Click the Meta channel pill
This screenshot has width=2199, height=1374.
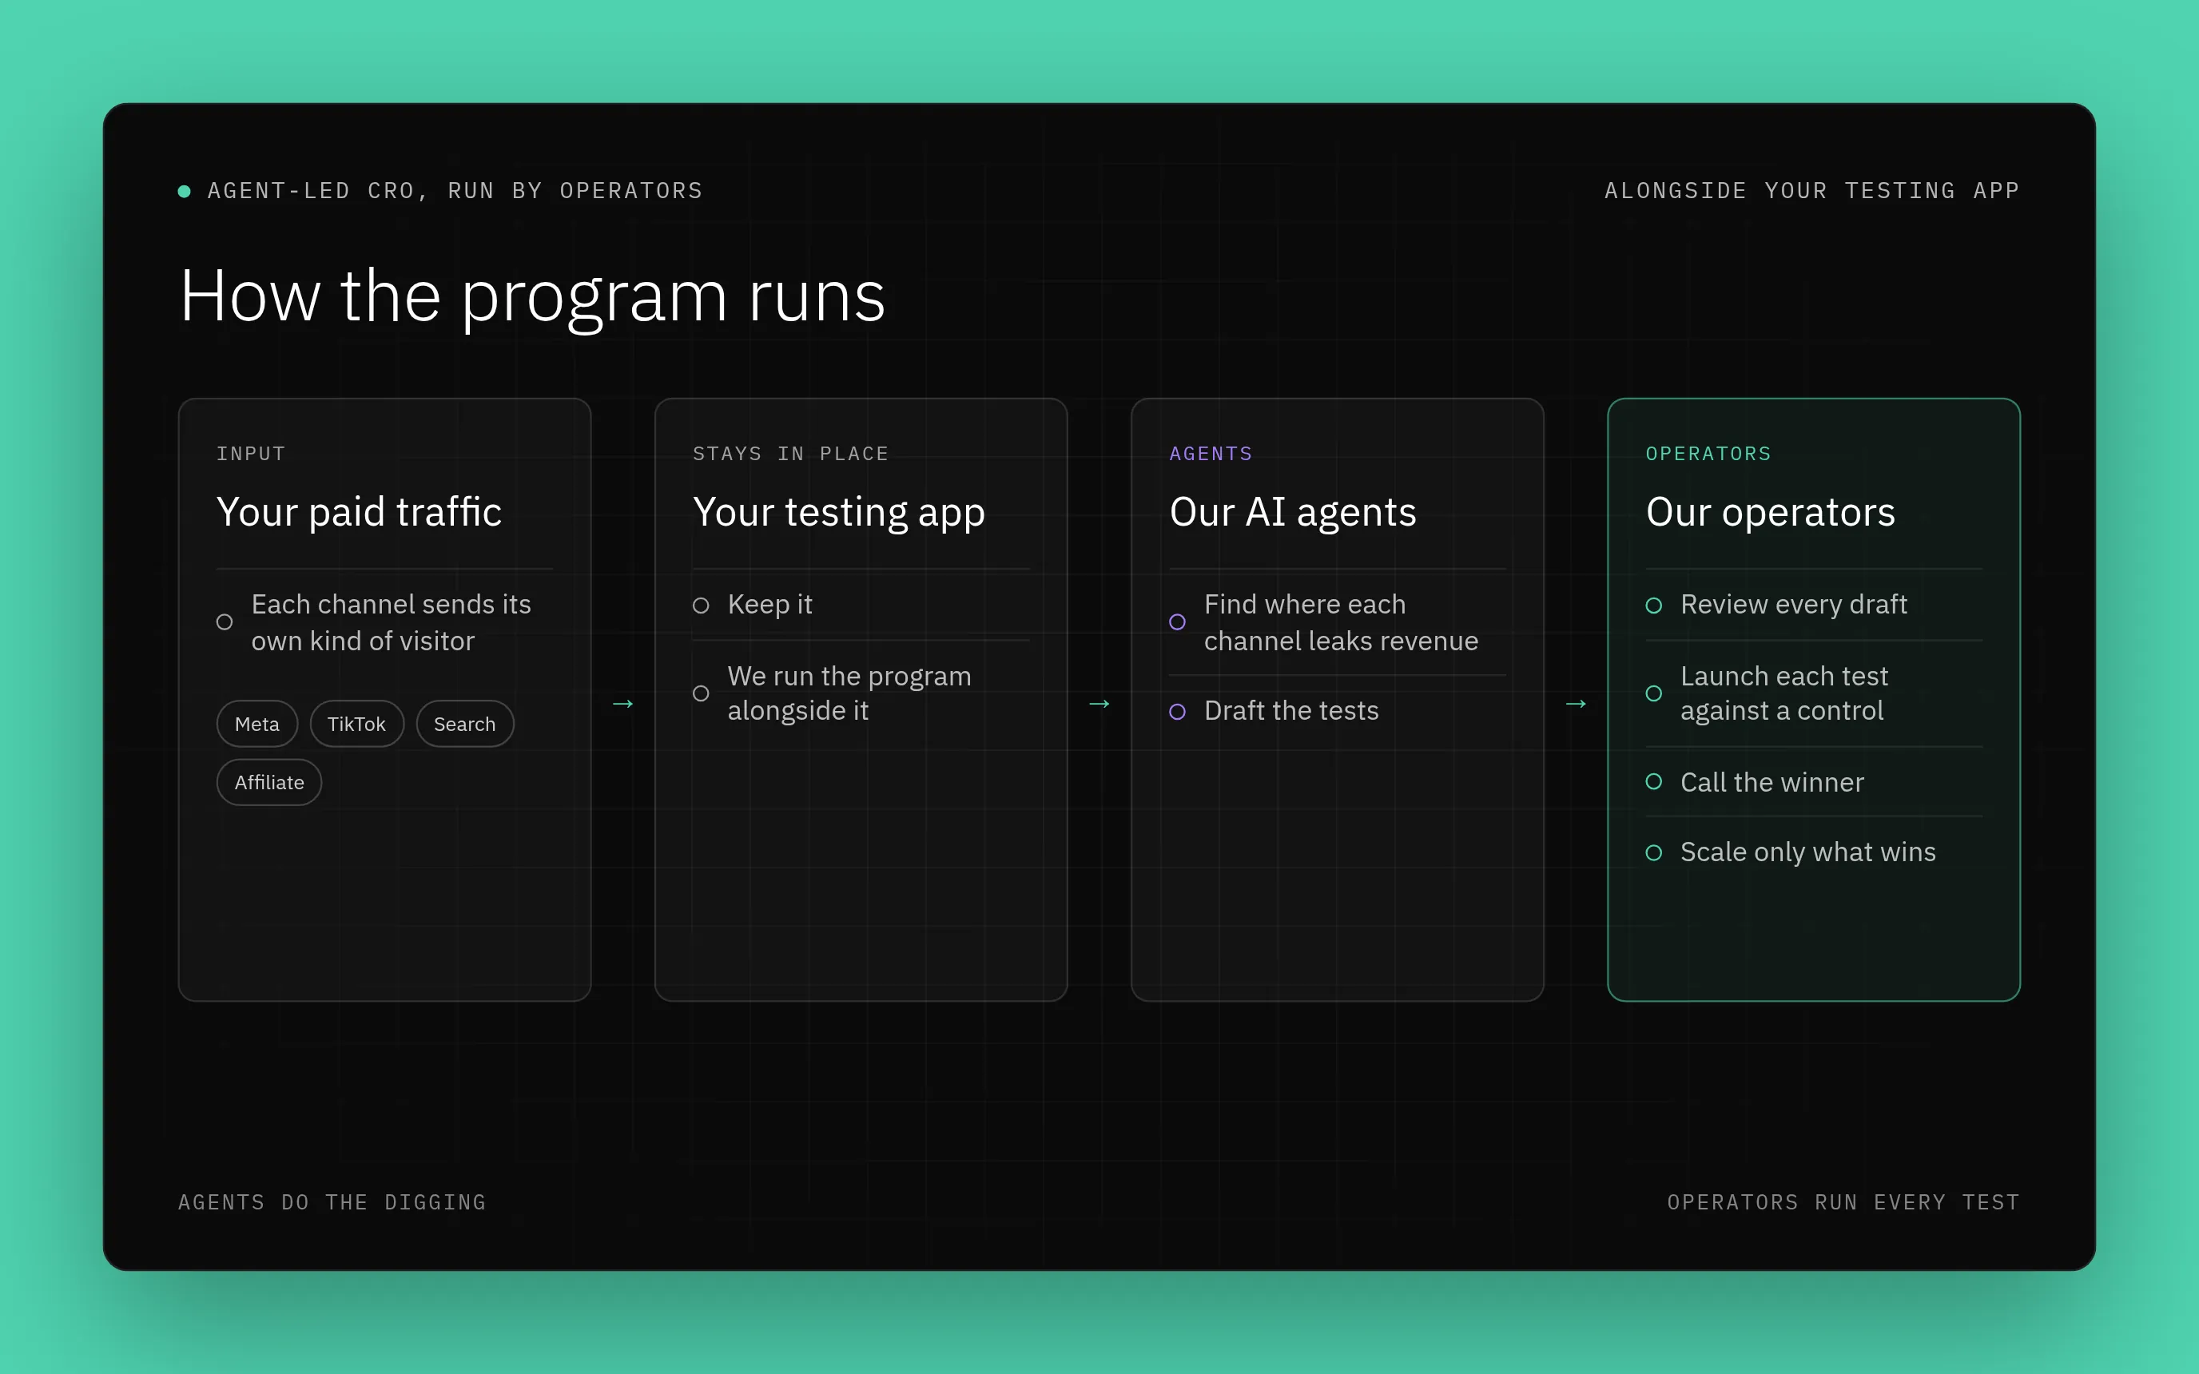point(257,724)
